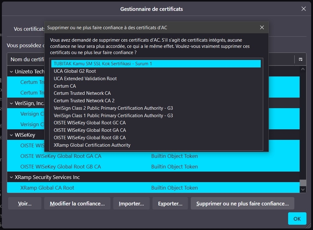
Task: Close the Gestionnaire de certificats window
Action: (x=304, y=9)
